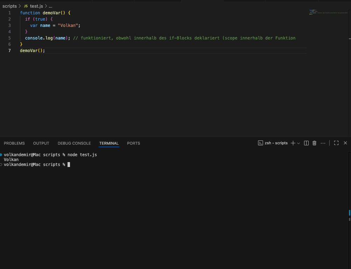The height and width of the screenshot is (269, 351).
Task: Open terminal views and more actions menu
Action: point(323,143)
